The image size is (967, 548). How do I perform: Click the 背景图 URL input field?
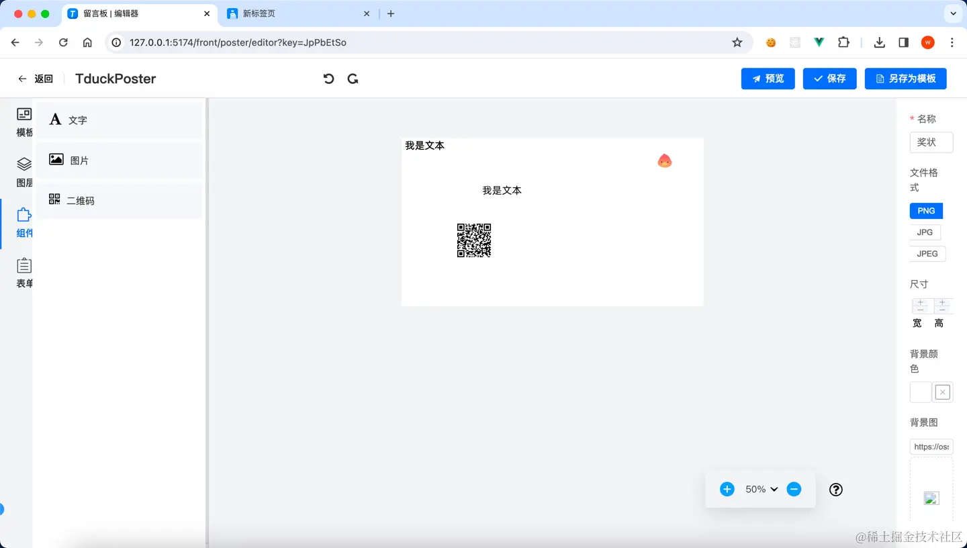point(931,447)
